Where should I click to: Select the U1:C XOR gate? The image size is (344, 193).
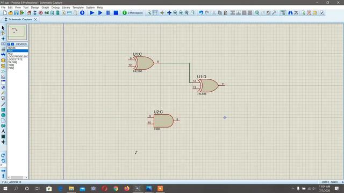[x=144, y=63]
